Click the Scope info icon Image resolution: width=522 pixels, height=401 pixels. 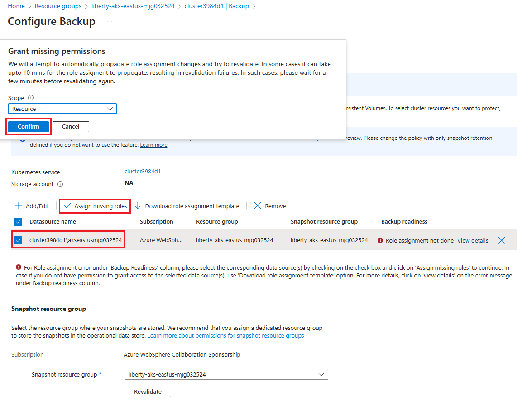31,98
